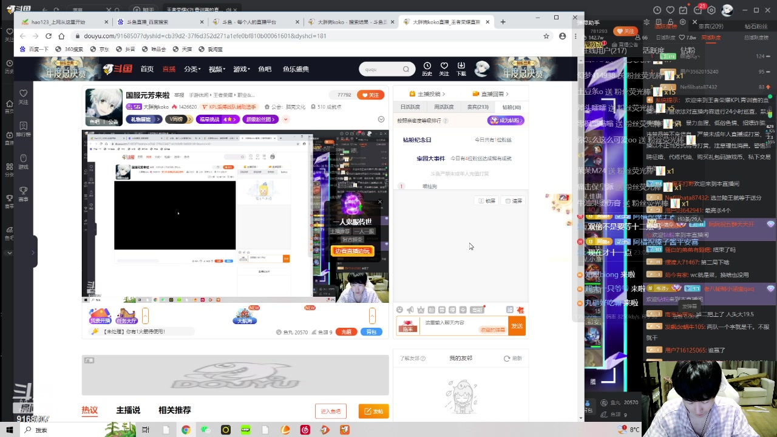Expand the 游戏 dropdown in nav bar
Viewport: 777px width, 437px height.
pyautogui.click(x=242, y=69)
